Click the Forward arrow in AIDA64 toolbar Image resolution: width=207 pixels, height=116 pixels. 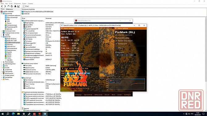click(5, 6)
